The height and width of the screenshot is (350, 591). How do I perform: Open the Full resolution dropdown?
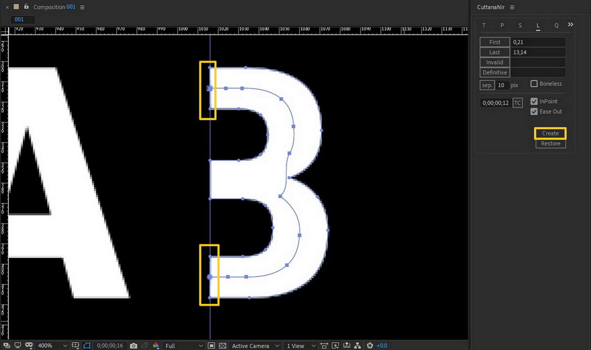(x=184, y=346)
